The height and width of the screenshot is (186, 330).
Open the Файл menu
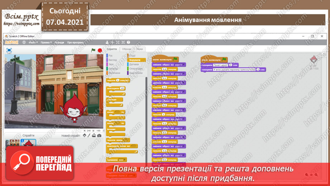click(33, 42)
